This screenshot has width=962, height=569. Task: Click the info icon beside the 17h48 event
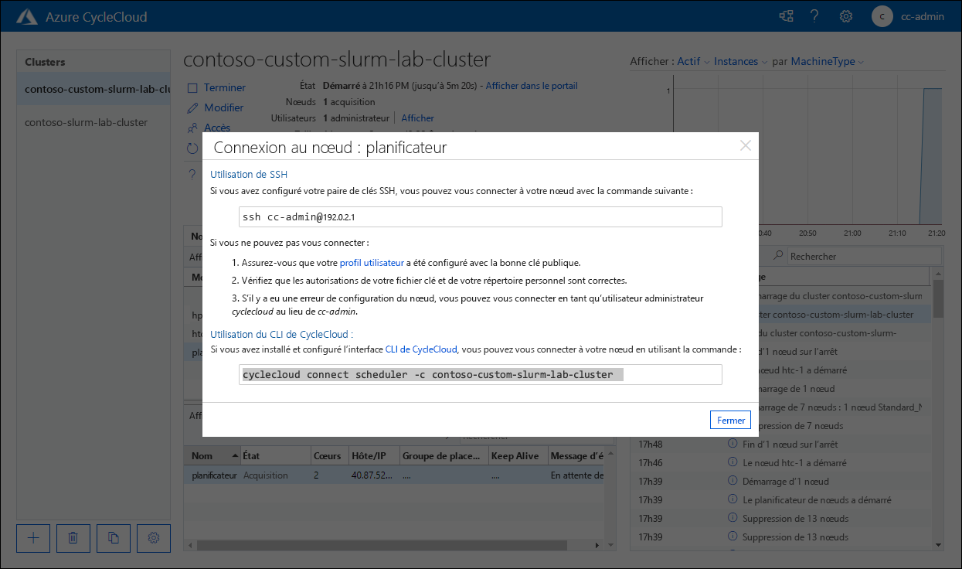tap(731, 444)
